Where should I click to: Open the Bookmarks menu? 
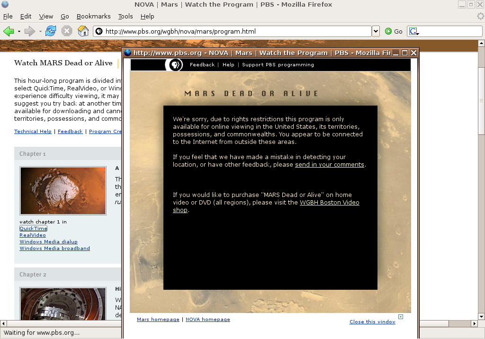coord(93,17)
